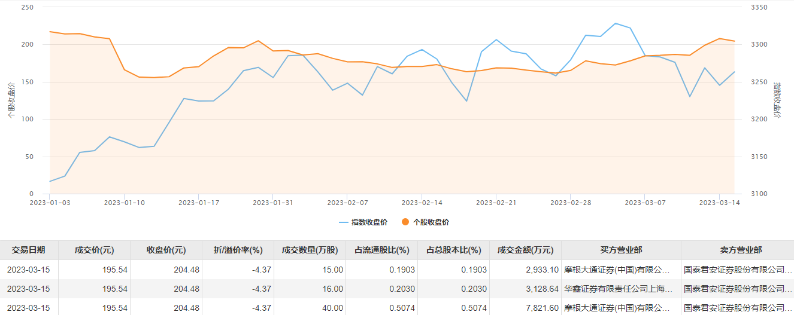Click the -4.37 premium rate in the 15.00 row
Screen dimensions: 794x315
(262, 270)
